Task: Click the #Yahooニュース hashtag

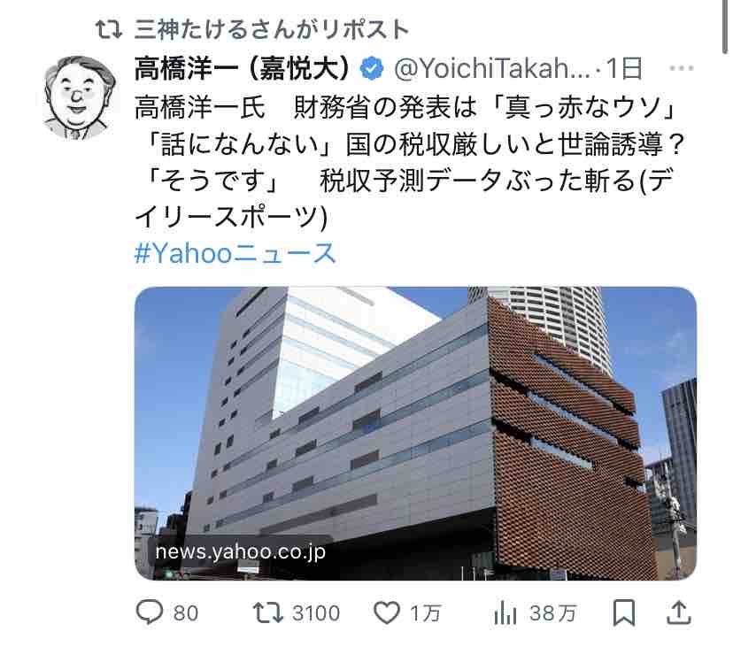Action: coord(235,253)
